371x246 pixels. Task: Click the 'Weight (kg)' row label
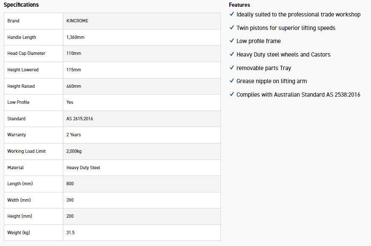[19, 233]
